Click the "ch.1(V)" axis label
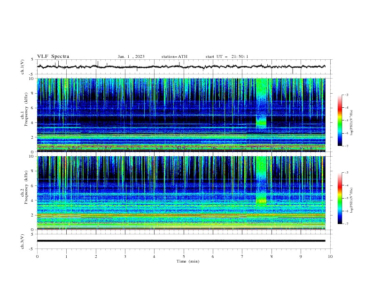The image size is (372, 288). click(x=23, y=67)
